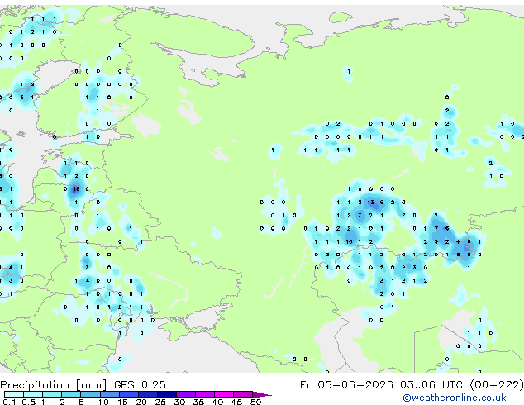The height and width of the screenshot is (405, 524).
Task: Click the legend swatch between 15 and 20
Action: (x=129, y=394)
